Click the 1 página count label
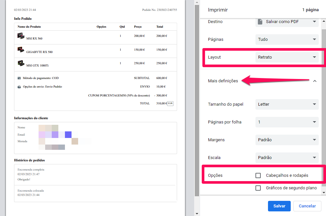Image resolution: width=326 pixels, height=216 pixels. coord(311,10)
